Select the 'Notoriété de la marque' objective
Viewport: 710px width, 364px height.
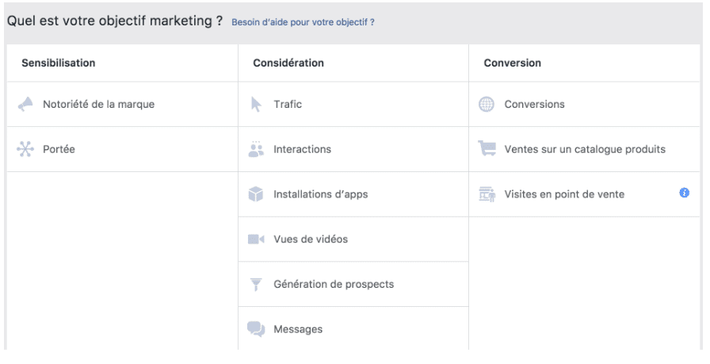(98, 105)
